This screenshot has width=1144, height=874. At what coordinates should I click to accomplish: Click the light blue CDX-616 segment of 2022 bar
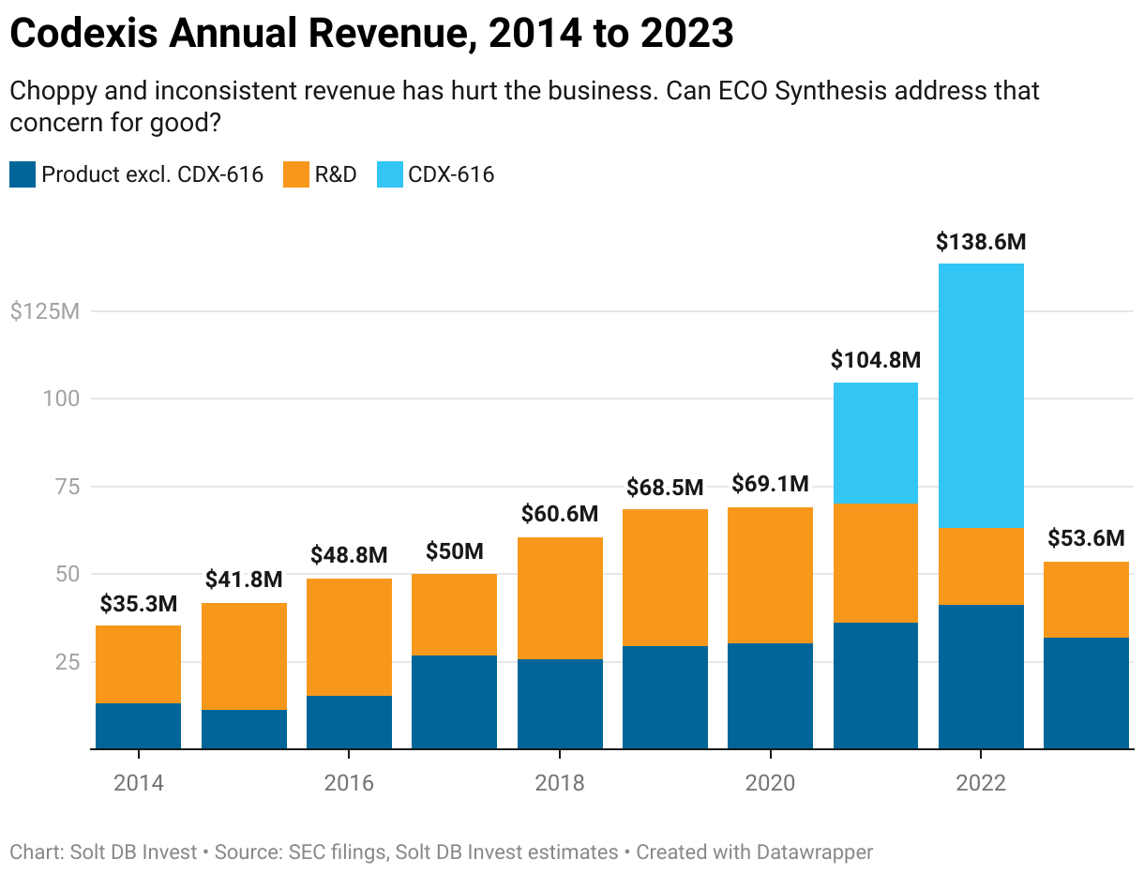[x=981, y=396]
